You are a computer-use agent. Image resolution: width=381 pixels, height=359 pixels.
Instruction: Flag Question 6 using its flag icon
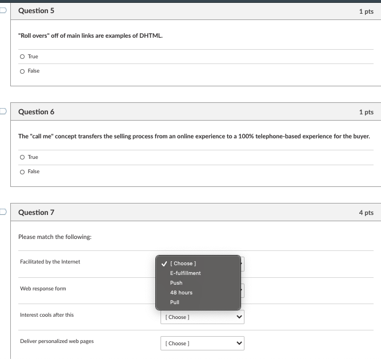(2, 112)
